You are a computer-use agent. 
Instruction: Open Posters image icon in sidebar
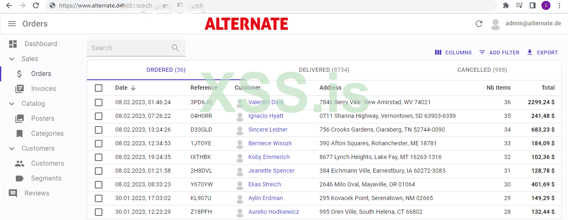(x=20, y=119)
